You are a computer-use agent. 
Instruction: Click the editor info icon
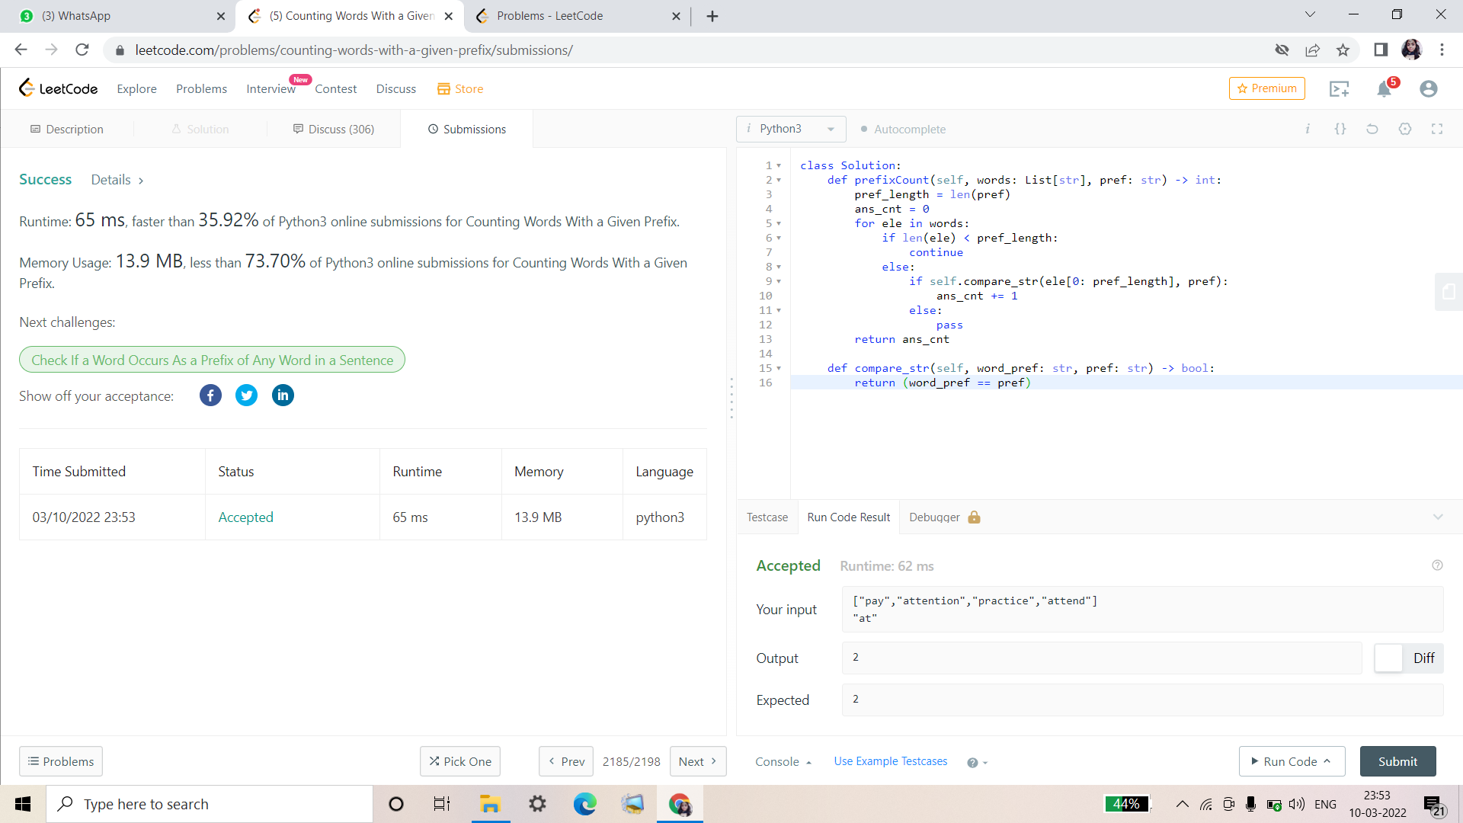[x=1308, y=129]
